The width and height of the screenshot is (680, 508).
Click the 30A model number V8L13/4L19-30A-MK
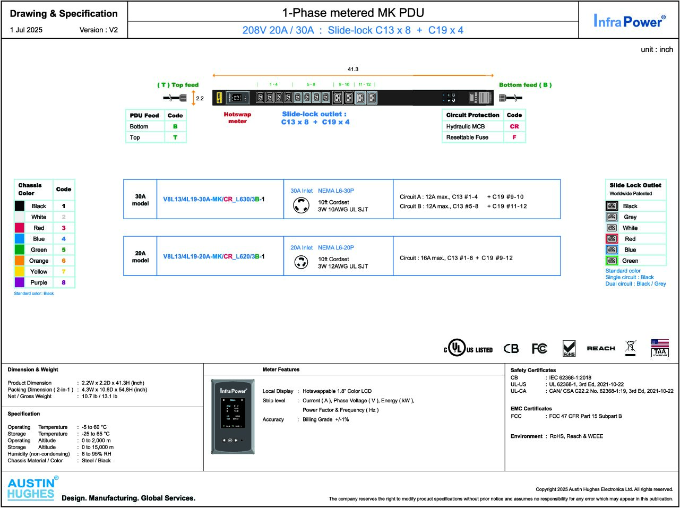click(x=214, y=200)
